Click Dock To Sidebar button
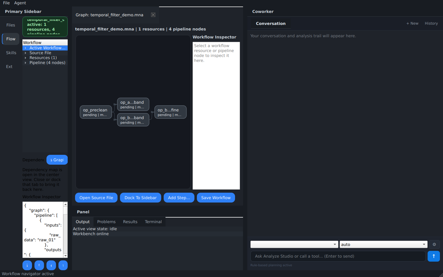This screenshot has height=277, width=443. 141,198
